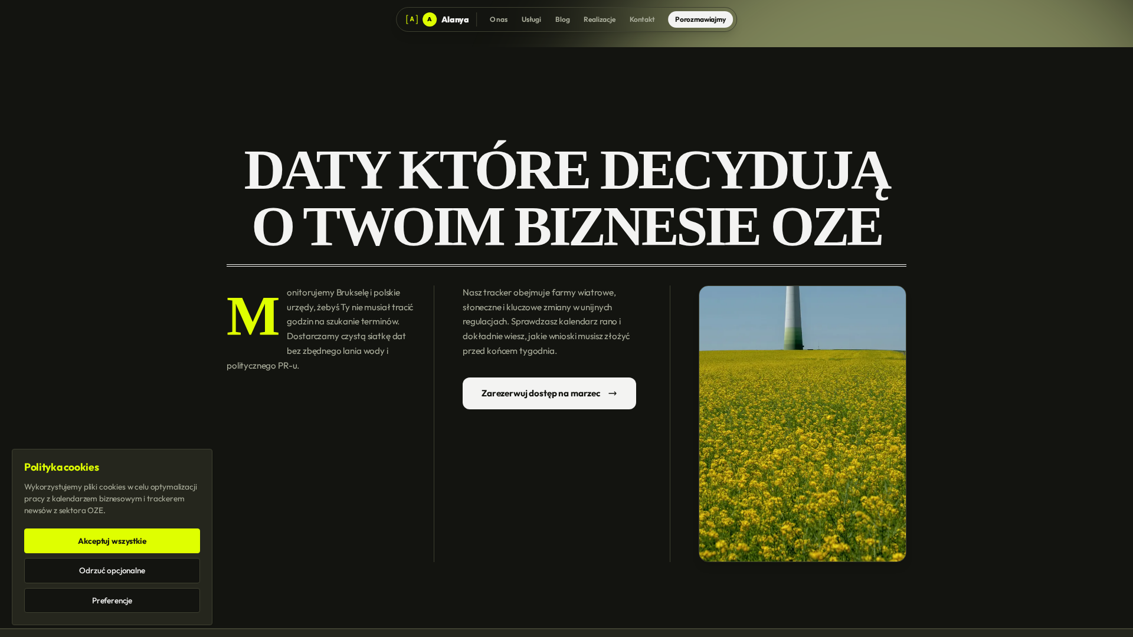The height and width of the screenshot is (637, 1133).
Task: Select the Kontakt menu link
Action: (642, 19)
